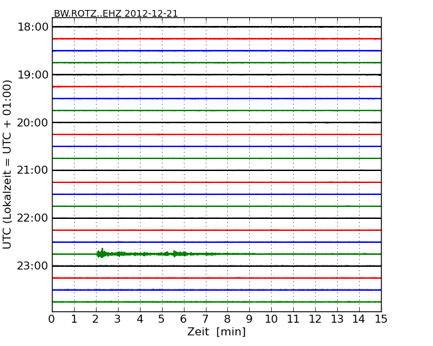433x346 pixels.
Task: Click the x-axis tick label 9
Action: point(249,319)
